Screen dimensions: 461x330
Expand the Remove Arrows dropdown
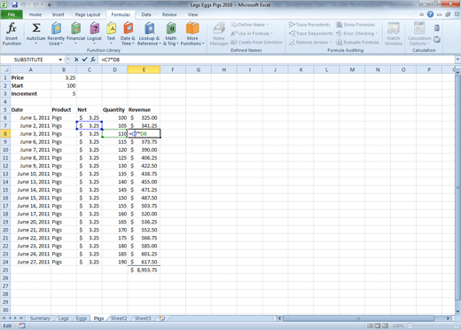pyautogui.click(x=331, y=43)
